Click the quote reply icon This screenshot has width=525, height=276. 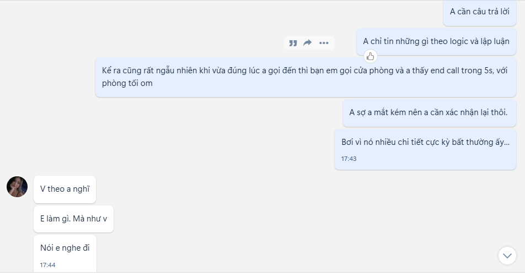(x=293, y=43)
